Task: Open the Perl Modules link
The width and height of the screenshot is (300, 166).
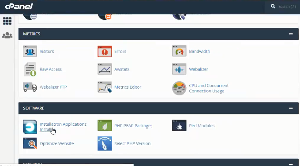Action: point(202,125)
